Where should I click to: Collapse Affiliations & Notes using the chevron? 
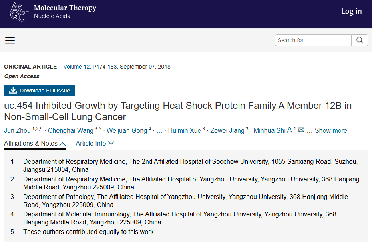(62, 144)
